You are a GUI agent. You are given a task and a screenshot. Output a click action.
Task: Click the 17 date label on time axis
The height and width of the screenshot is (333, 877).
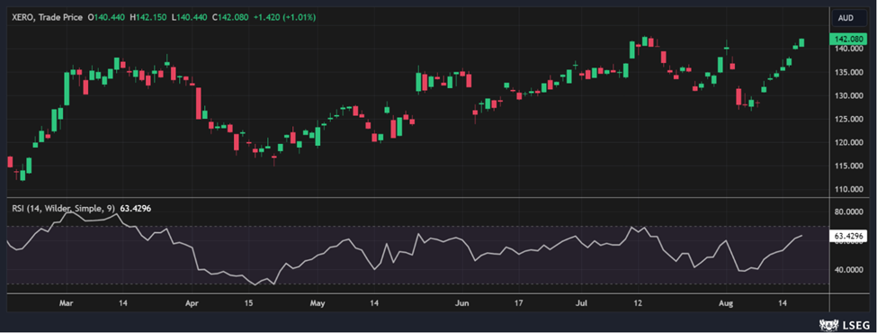(x=518, y=303)
